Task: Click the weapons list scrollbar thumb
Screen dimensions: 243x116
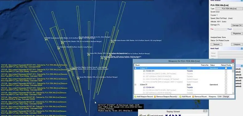Action: [233, 69]
